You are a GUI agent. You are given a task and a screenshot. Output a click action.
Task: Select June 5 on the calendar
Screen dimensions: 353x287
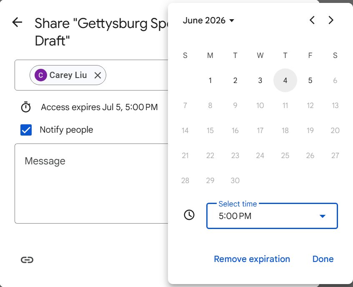310,80
